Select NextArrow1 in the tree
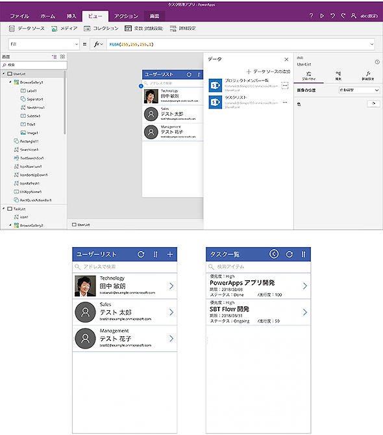Screen dimensions: 383x435 [32, 107]
